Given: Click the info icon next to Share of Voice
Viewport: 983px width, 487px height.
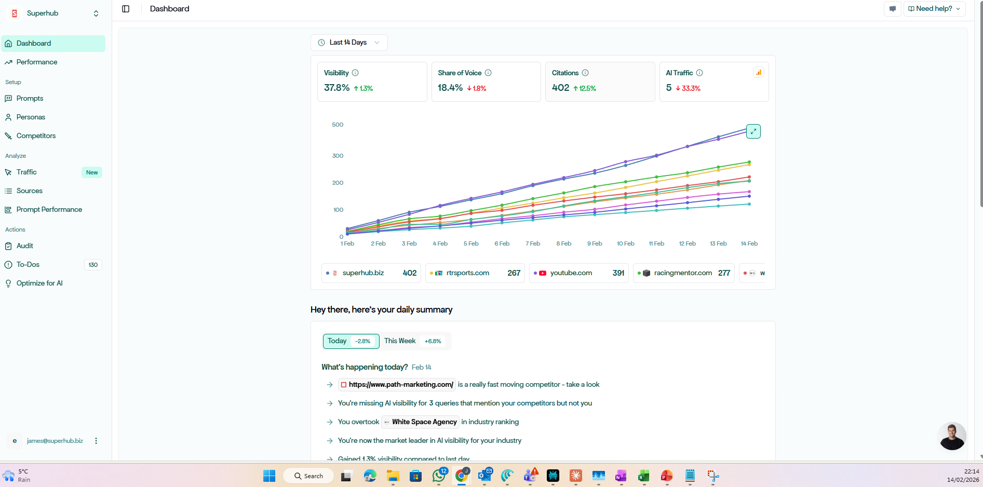Looking at the screenshot, I should click(x=488, y=73).
